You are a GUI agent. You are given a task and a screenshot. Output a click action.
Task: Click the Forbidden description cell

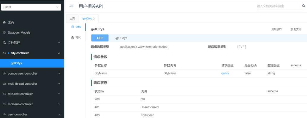pos(148,115)
